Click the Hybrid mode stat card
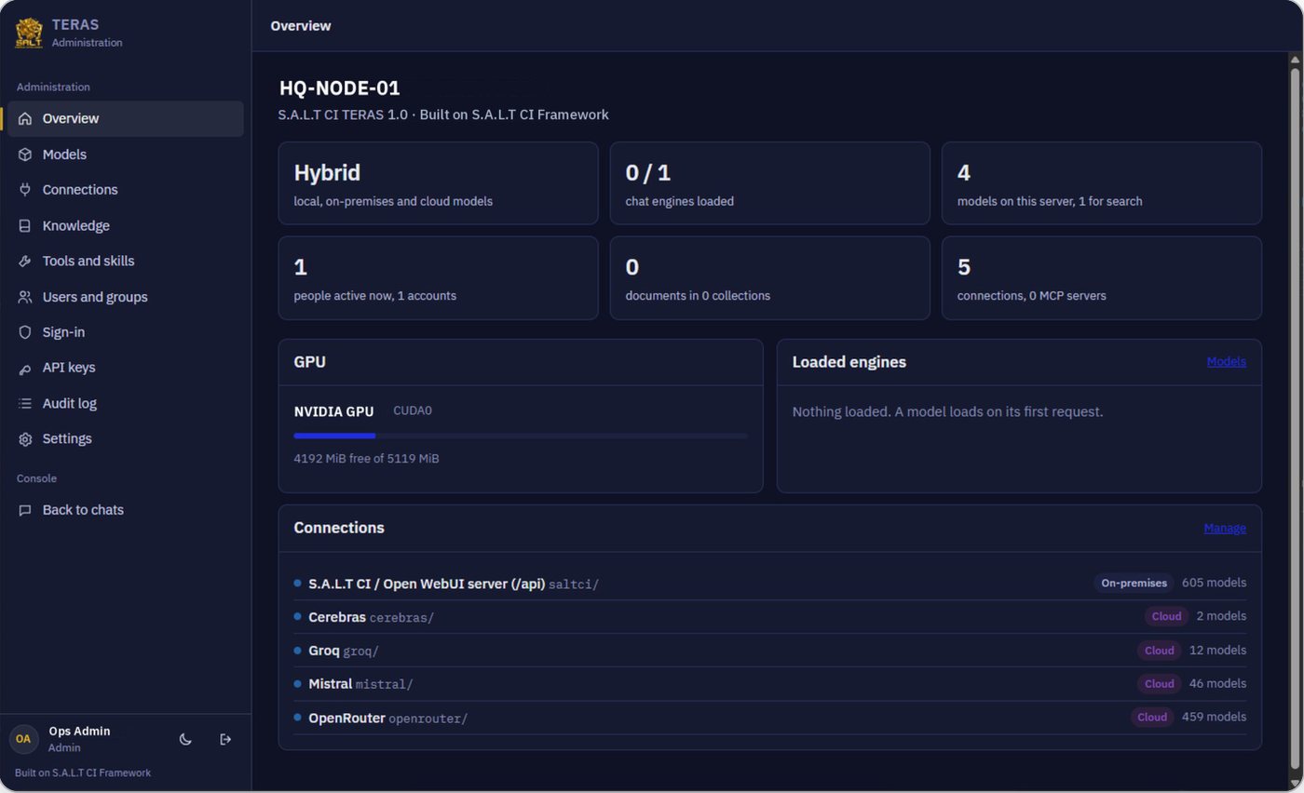This screenshot has height=793, width=1304. (x=438, y=183)
